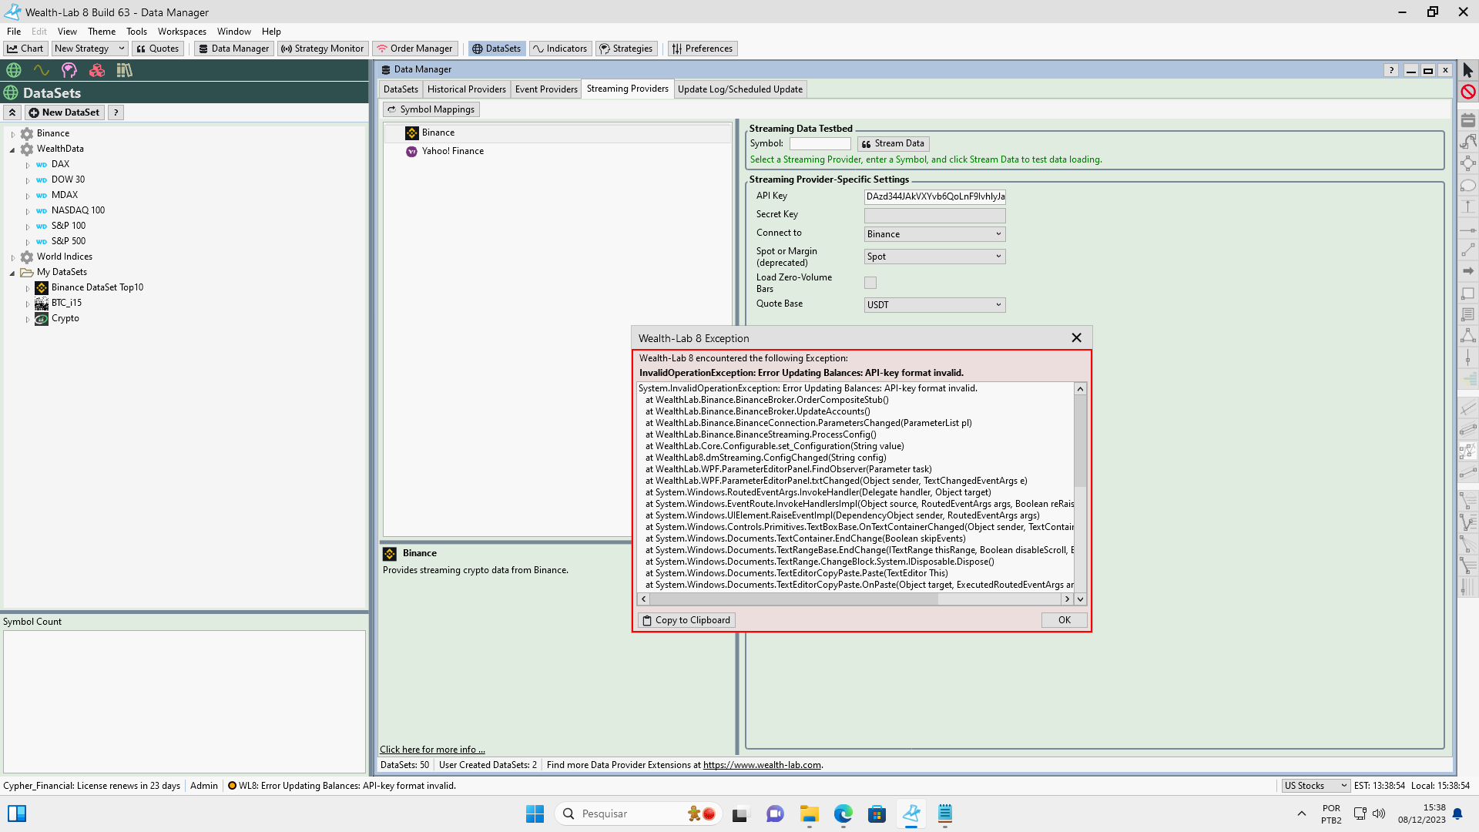Select the red cubes Building Blocks icon
The height and width of the screenshot is (832, 1479).
tap(97, 70)
